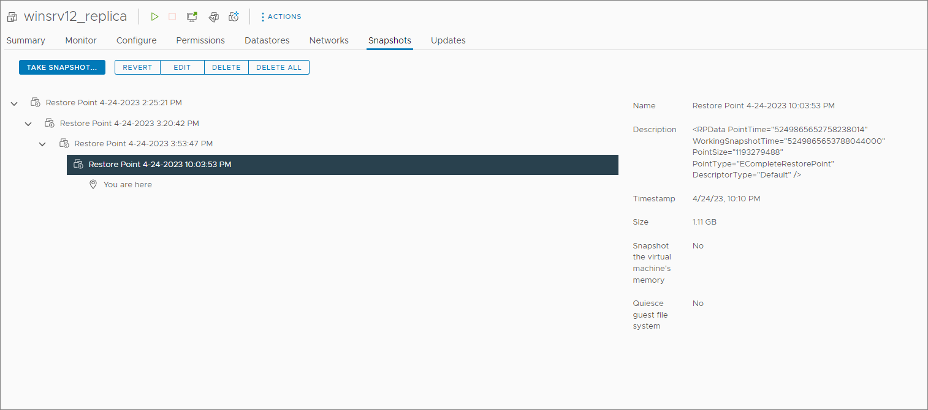
Task: Click the REVERT button
Action: coord(137,67)
